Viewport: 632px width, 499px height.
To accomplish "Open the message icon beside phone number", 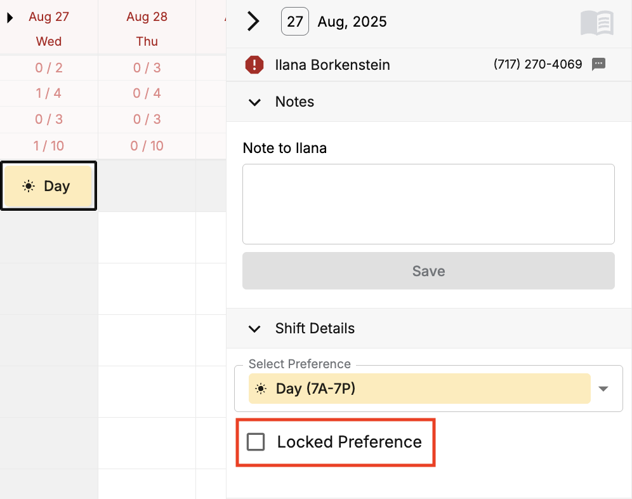I will click(598, 64).
